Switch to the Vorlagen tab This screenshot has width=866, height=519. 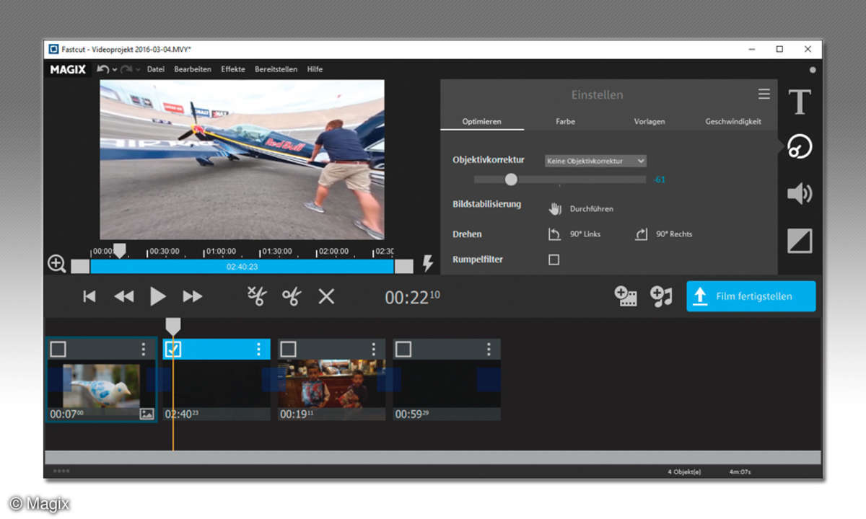tap(649, 122)
